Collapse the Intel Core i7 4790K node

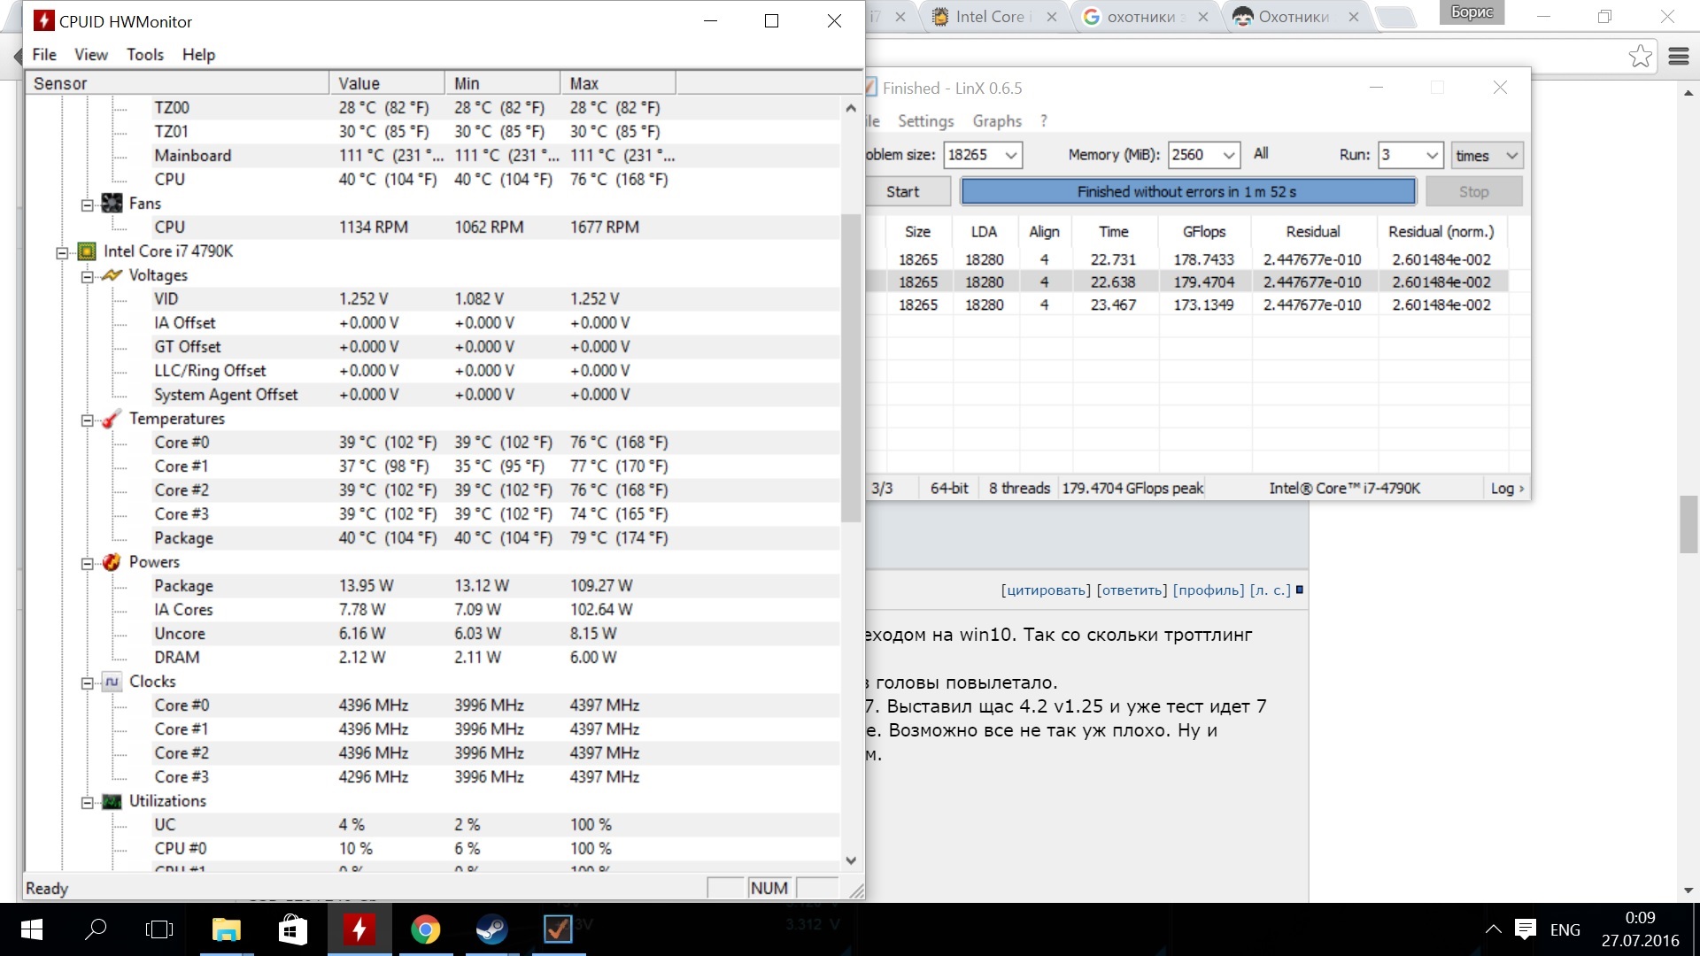(x=62, y=253)
